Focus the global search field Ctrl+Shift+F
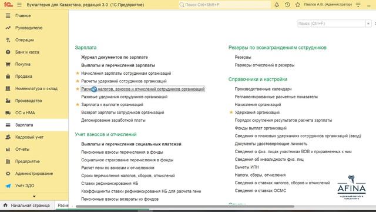Viewport: 376px width, 212px height. [224, 5]
